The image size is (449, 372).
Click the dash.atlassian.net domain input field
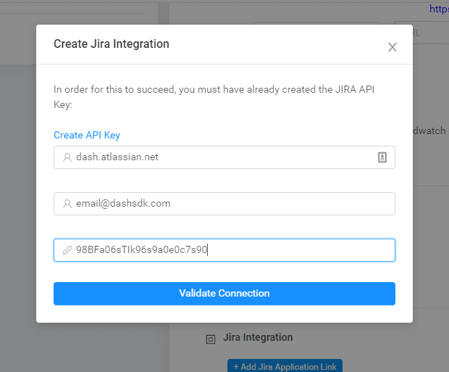pos(224,157)
